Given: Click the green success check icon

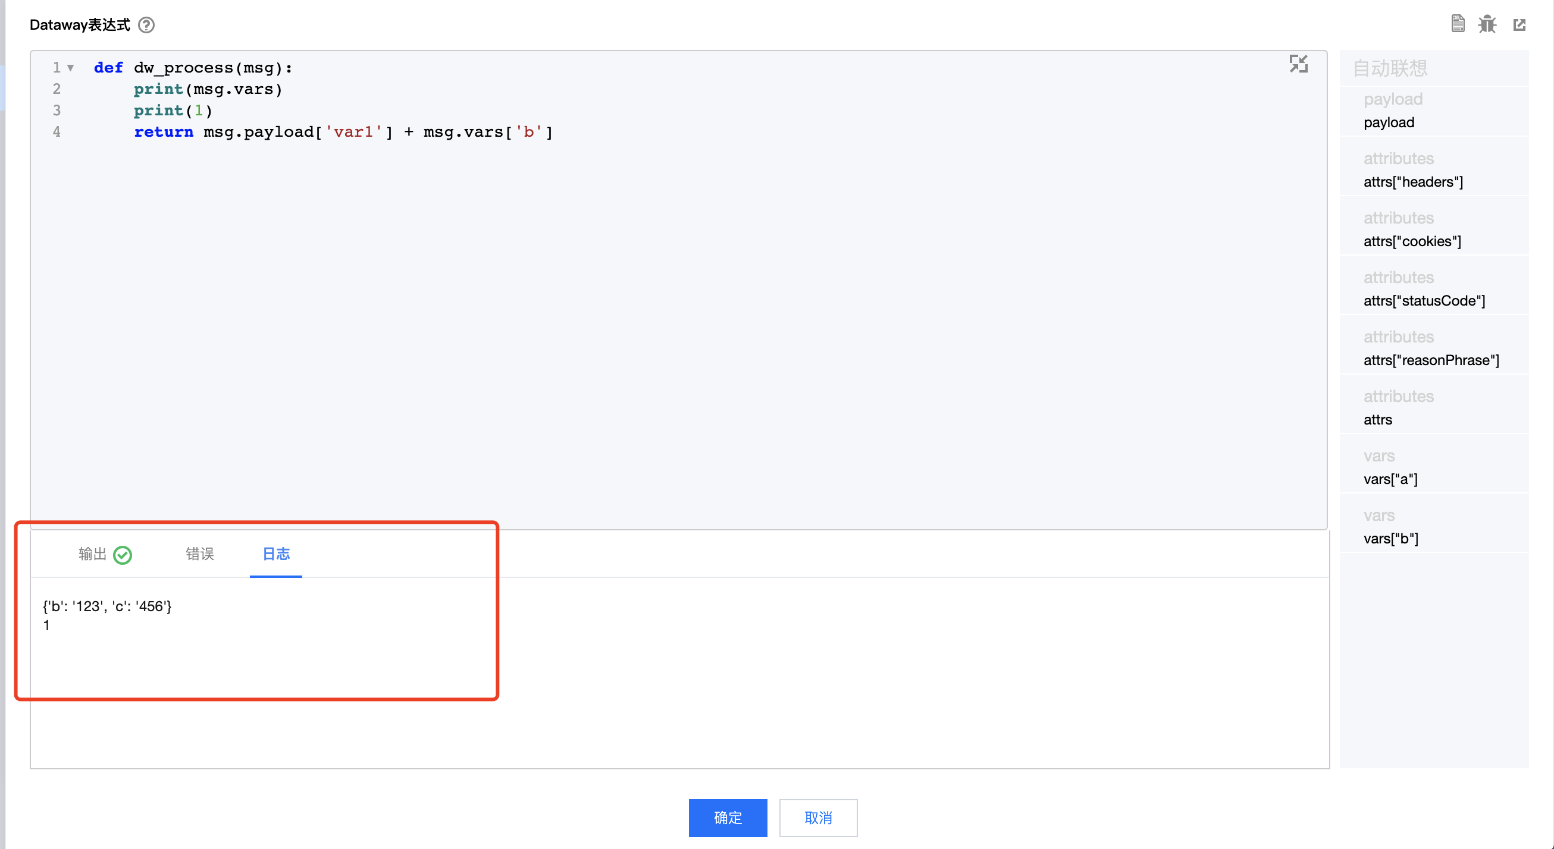Looking at the screenshot, I should (x=123, y=555).
